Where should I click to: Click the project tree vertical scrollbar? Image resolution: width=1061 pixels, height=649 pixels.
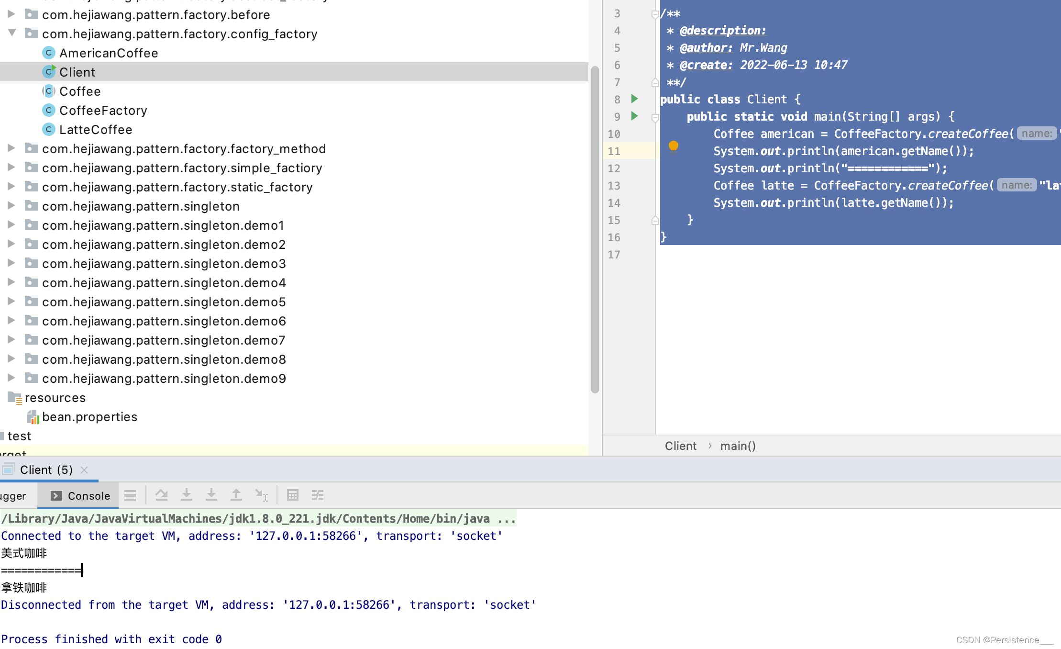[595, 230]
